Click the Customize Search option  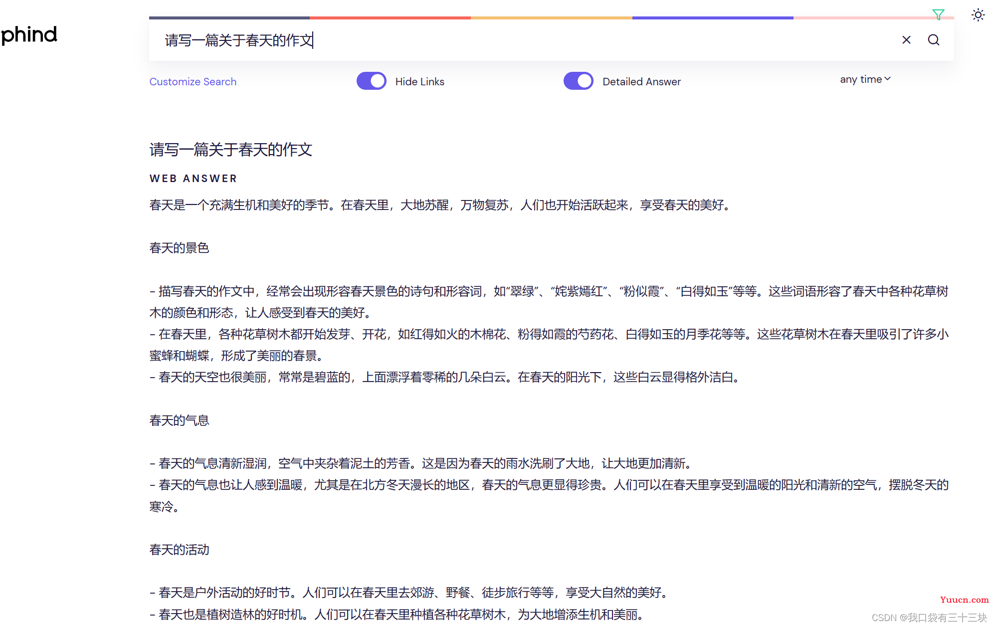click(x=192, y=80)
